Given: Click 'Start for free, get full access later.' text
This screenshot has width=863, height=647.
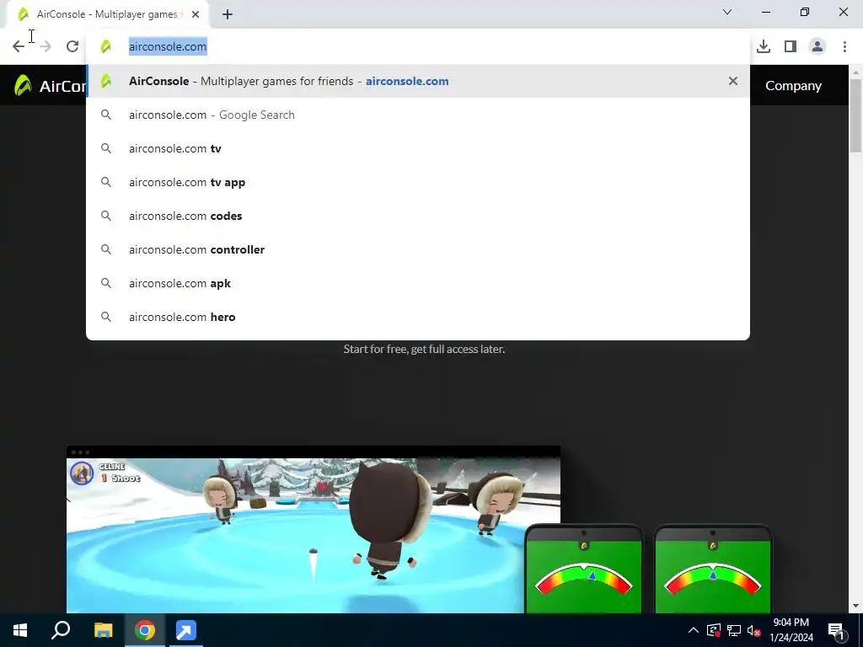Looking at the screenshot, I should pyautogui.click(x=424, y=349).
